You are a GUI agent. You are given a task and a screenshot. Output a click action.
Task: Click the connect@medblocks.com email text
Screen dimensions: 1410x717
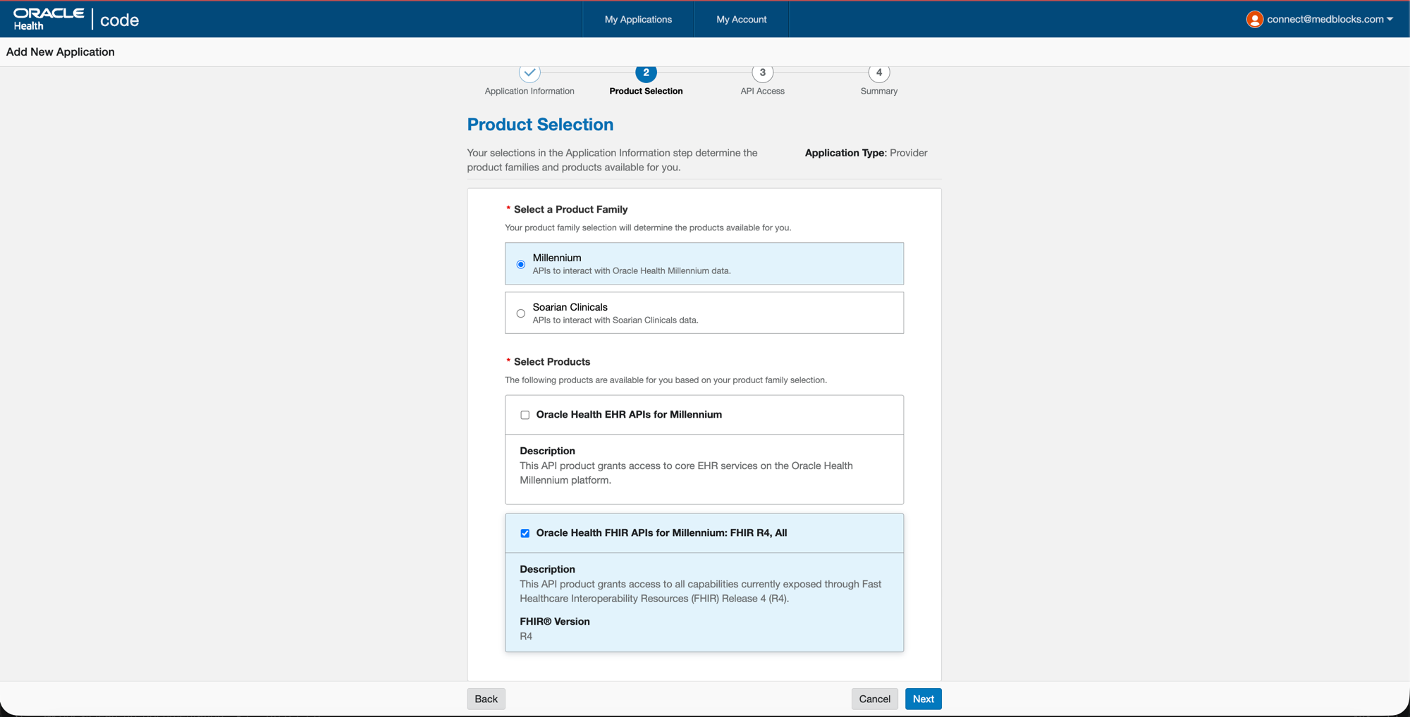1325,19
